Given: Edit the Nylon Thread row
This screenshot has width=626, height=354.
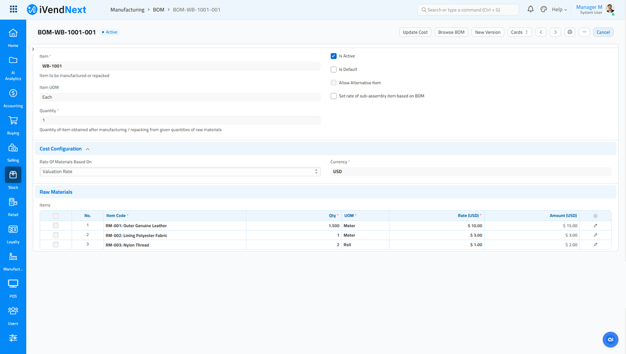Looking at the screenshot, I should 595,245.
